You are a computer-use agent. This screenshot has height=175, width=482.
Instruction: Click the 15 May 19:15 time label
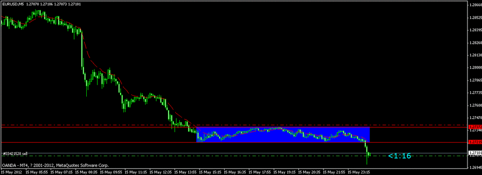(x=284, y=173)
